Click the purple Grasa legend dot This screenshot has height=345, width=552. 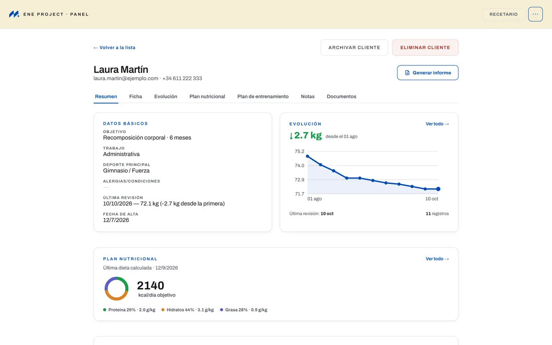point(221,310)
